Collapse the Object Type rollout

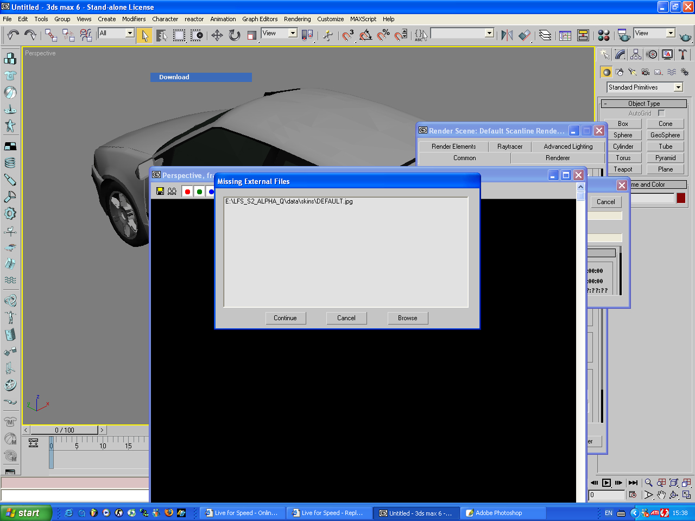(x=644, y=104)
